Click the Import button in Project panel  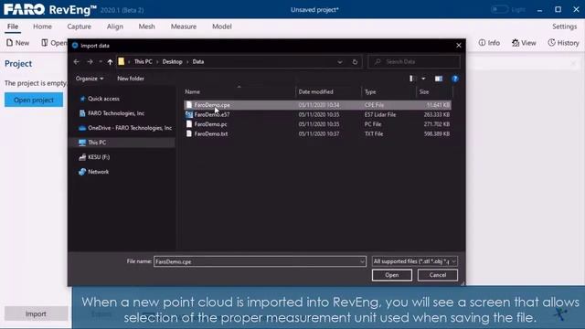[x=36, y=313]
